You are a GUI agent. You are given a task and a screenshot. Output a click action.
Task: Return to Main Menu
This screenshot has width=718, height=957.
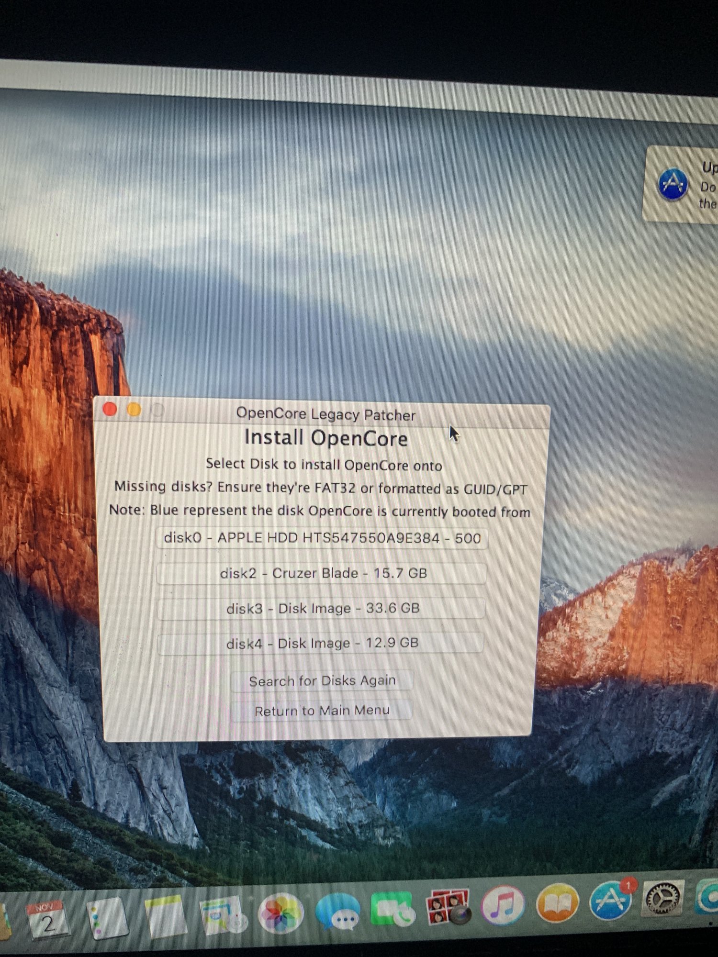(x=322, y=711)
